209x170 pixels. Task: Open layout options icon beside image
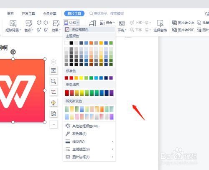click(54, 70)
